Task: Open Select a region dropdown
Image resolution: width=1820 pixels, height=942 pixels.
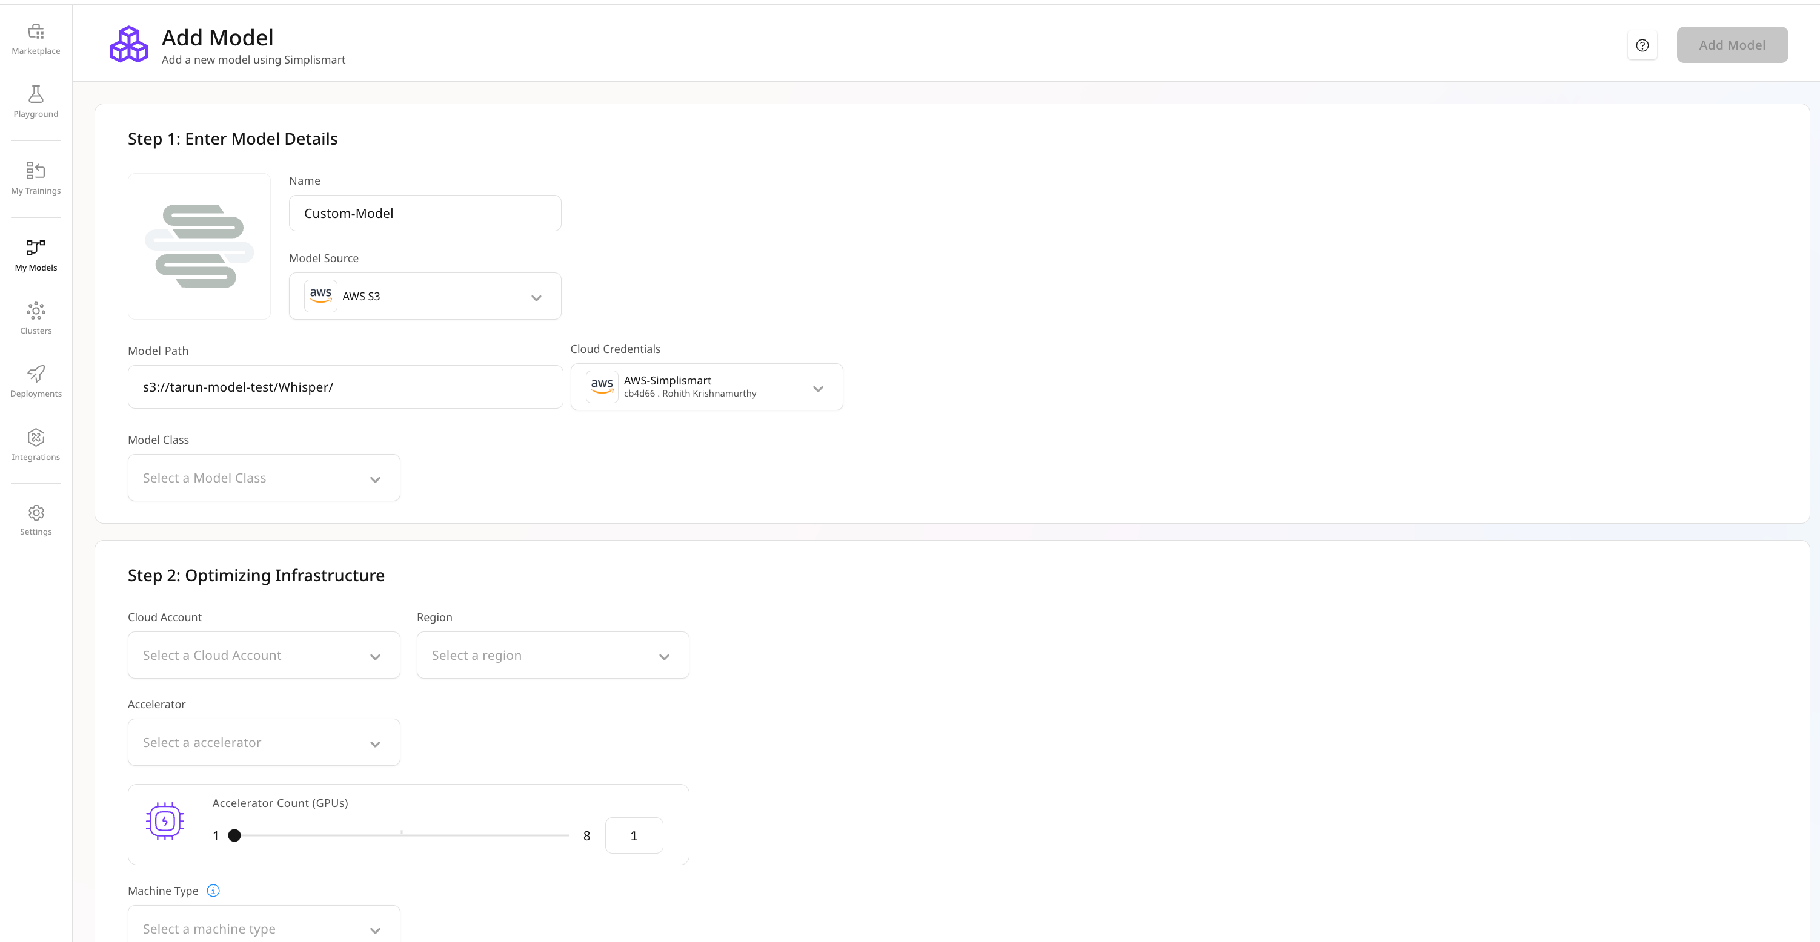Action: pyautogui.click(x=552, y=655)
